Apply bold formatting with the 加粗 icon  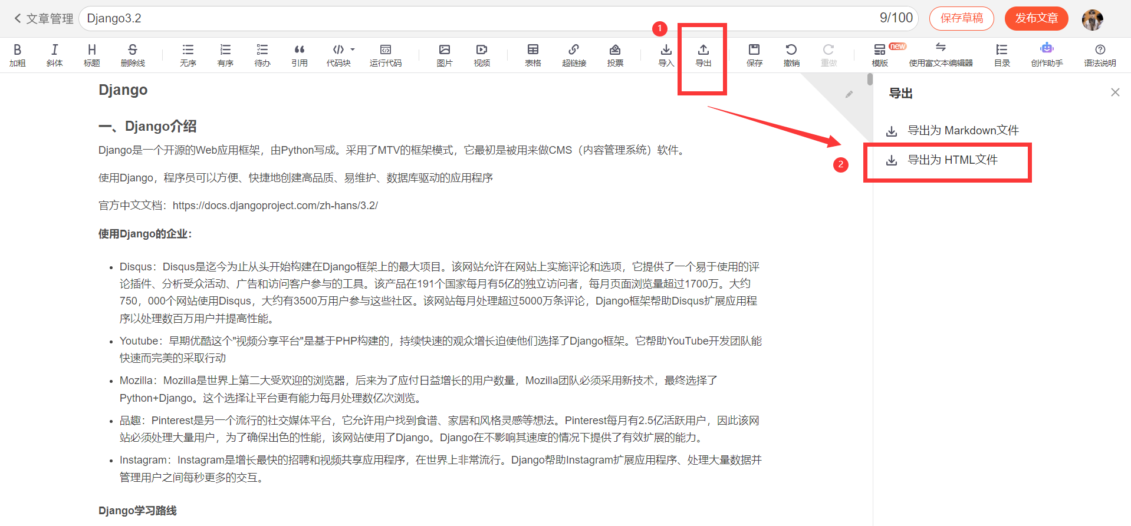coord(18,55)
